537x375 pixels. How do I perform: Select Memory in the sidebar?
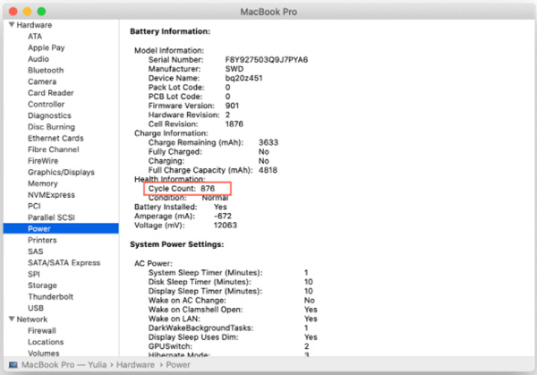[x=42, y=183]
